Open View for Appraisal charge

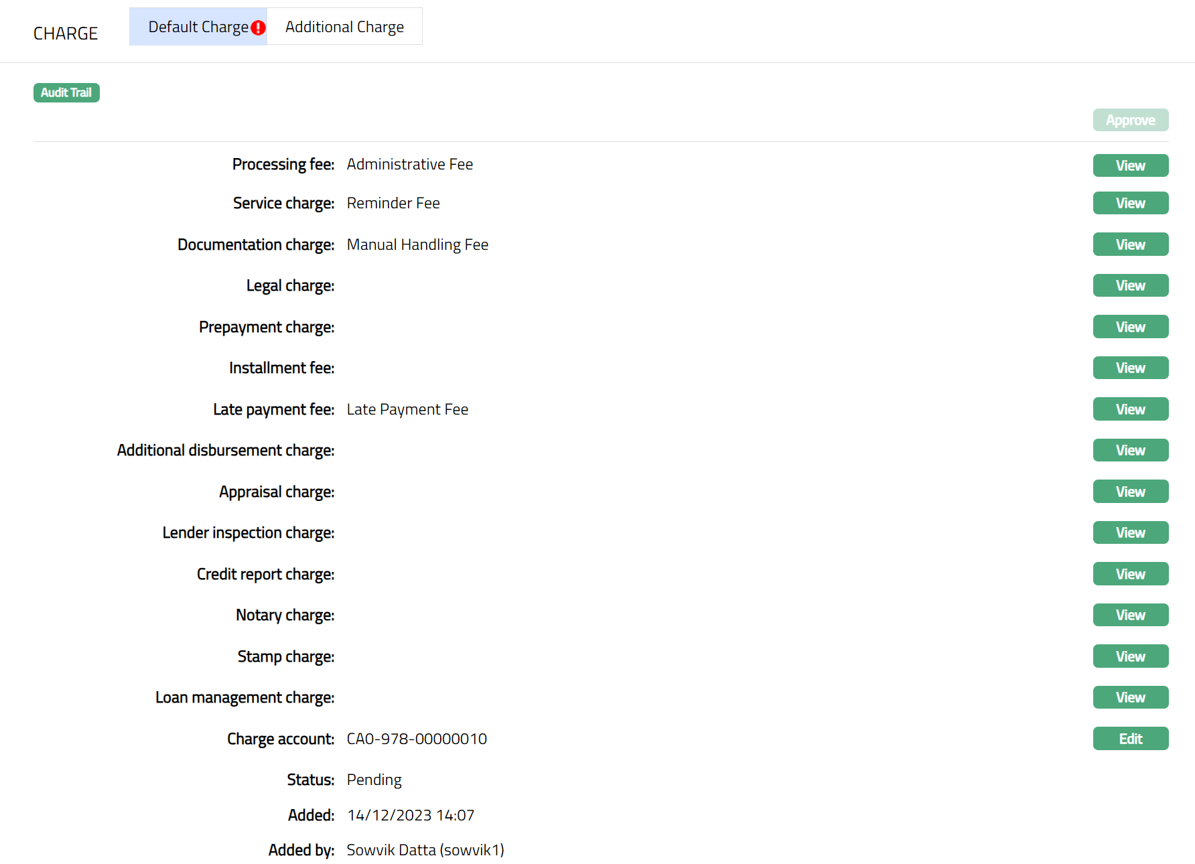(1130, 492)
